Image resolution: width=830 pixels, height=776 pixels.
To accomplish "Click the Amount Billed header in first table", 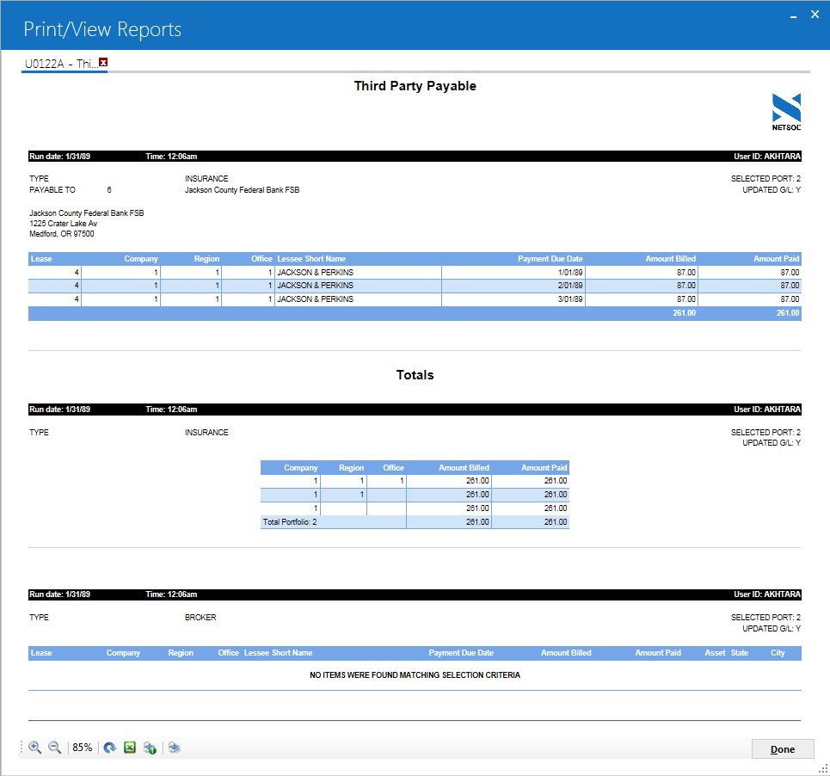I will [670, 259].
